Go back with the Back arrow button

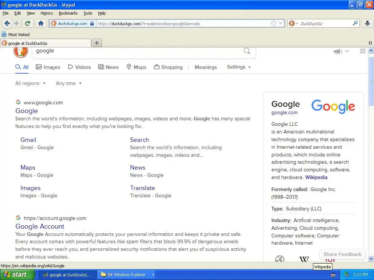(7, 23)
